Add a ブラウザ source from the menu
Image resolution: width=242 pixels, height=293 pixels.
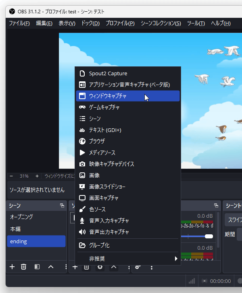pyautogui.click(x=97, y=141)
